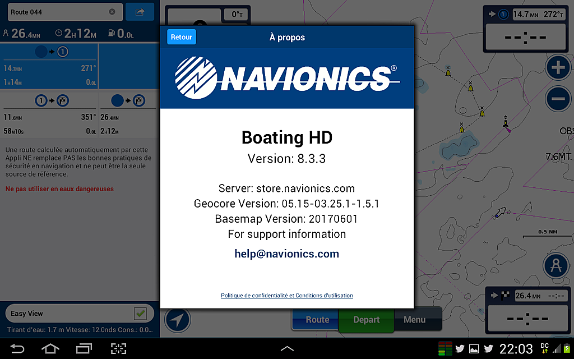Select the start to waypoint 1 leg card
Screen dimensions: 574x359
49,66
